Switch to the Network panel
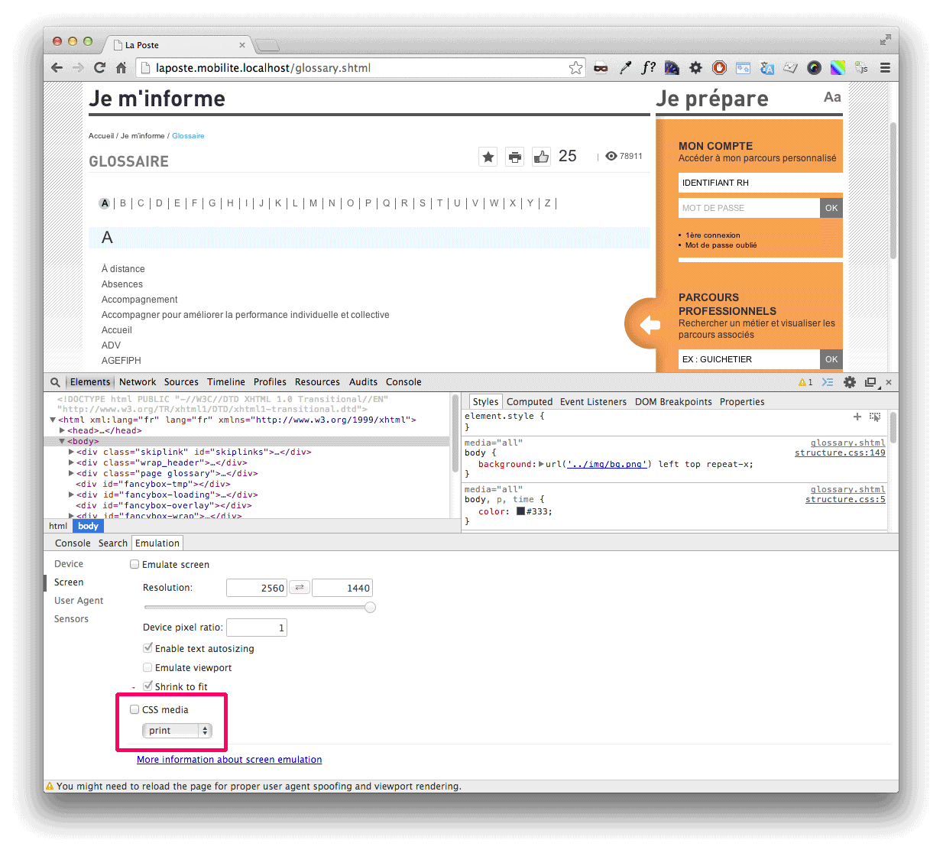943x853 pixels. click(138, 382)
